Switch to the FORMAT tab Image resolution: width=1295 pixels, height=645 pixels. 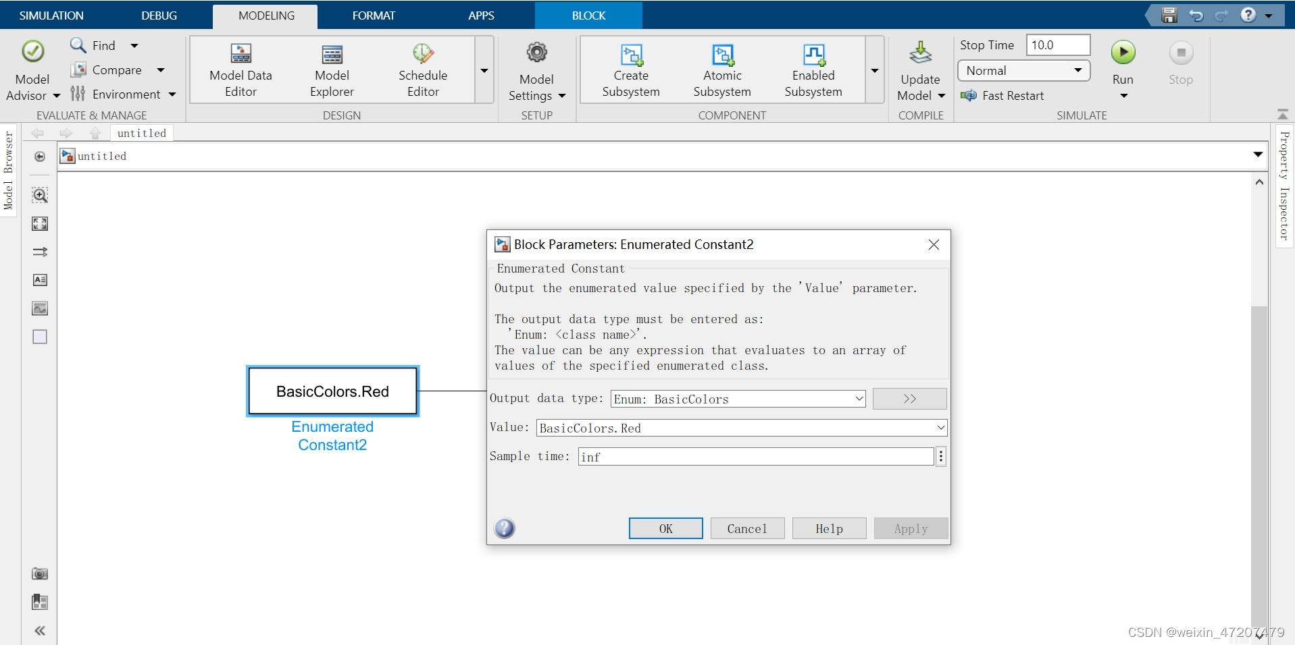tap(374, 16)
